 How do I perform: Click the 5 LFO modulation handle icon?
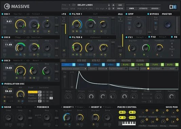coord(133,64)
